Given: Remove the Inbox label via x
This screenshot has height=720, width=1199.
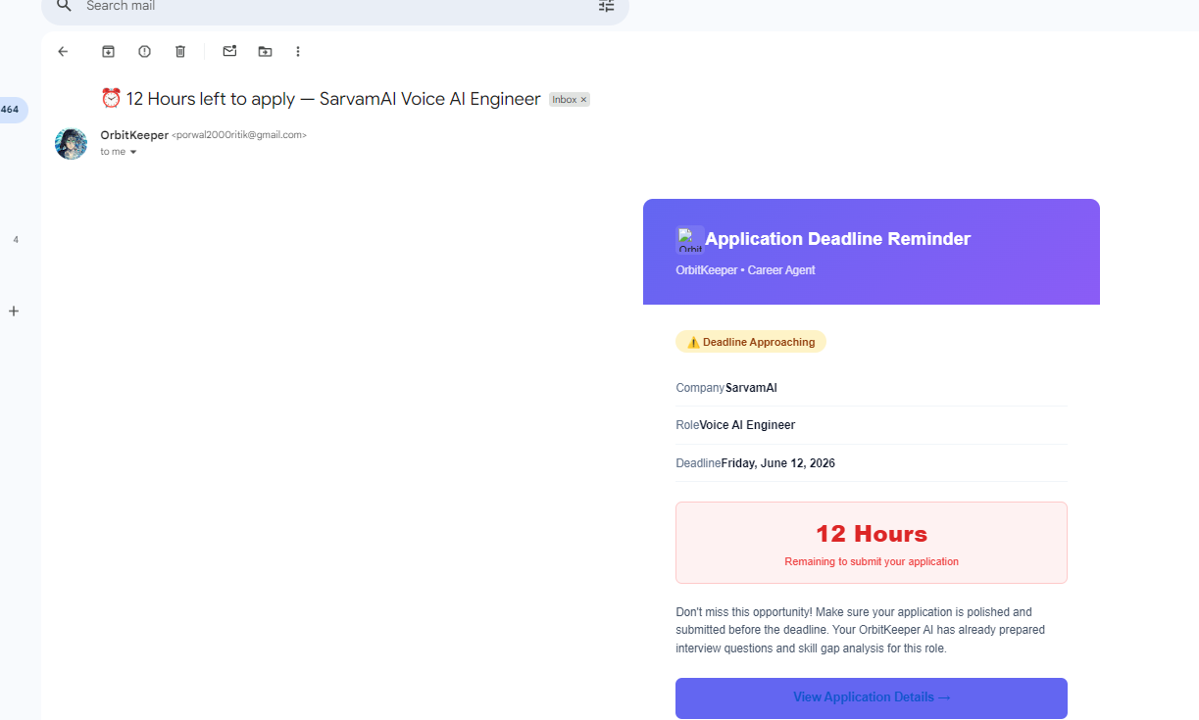Looking at the screenshot, I should click(x=583, y=100).
